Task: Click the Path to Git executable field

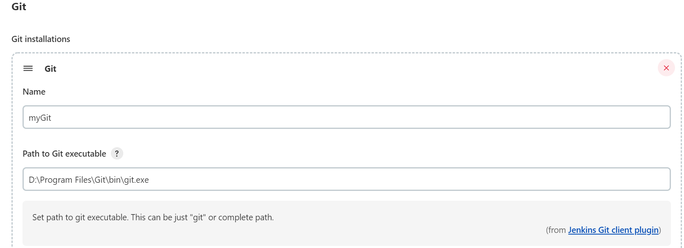Action: coord(346,179)
